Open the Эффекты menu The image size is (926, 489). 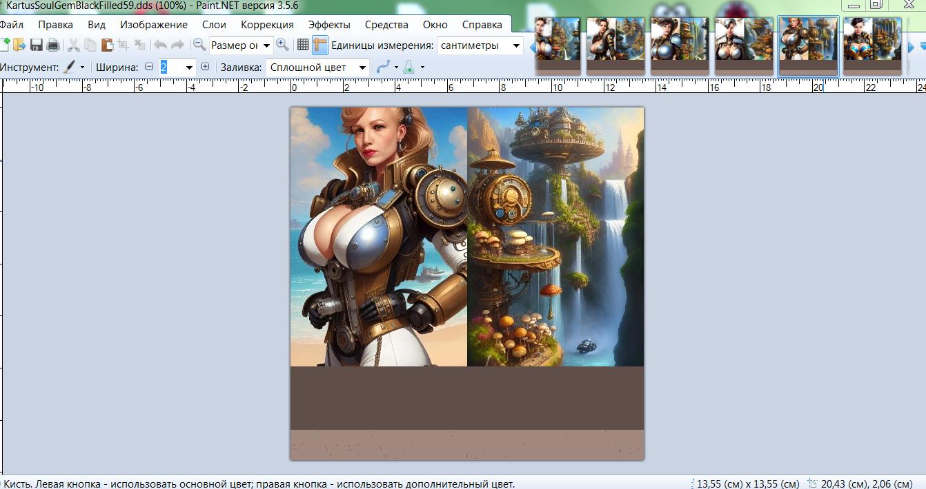[329, 25]
